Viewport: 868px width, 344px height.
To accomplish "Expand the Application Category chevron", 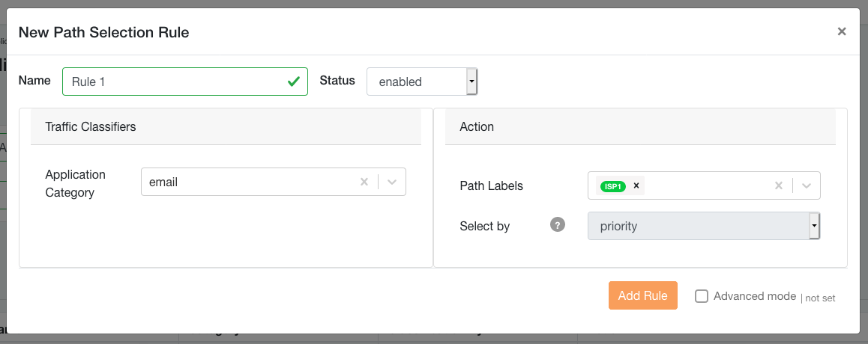I will pyautogui.click(x=392, y=182).
